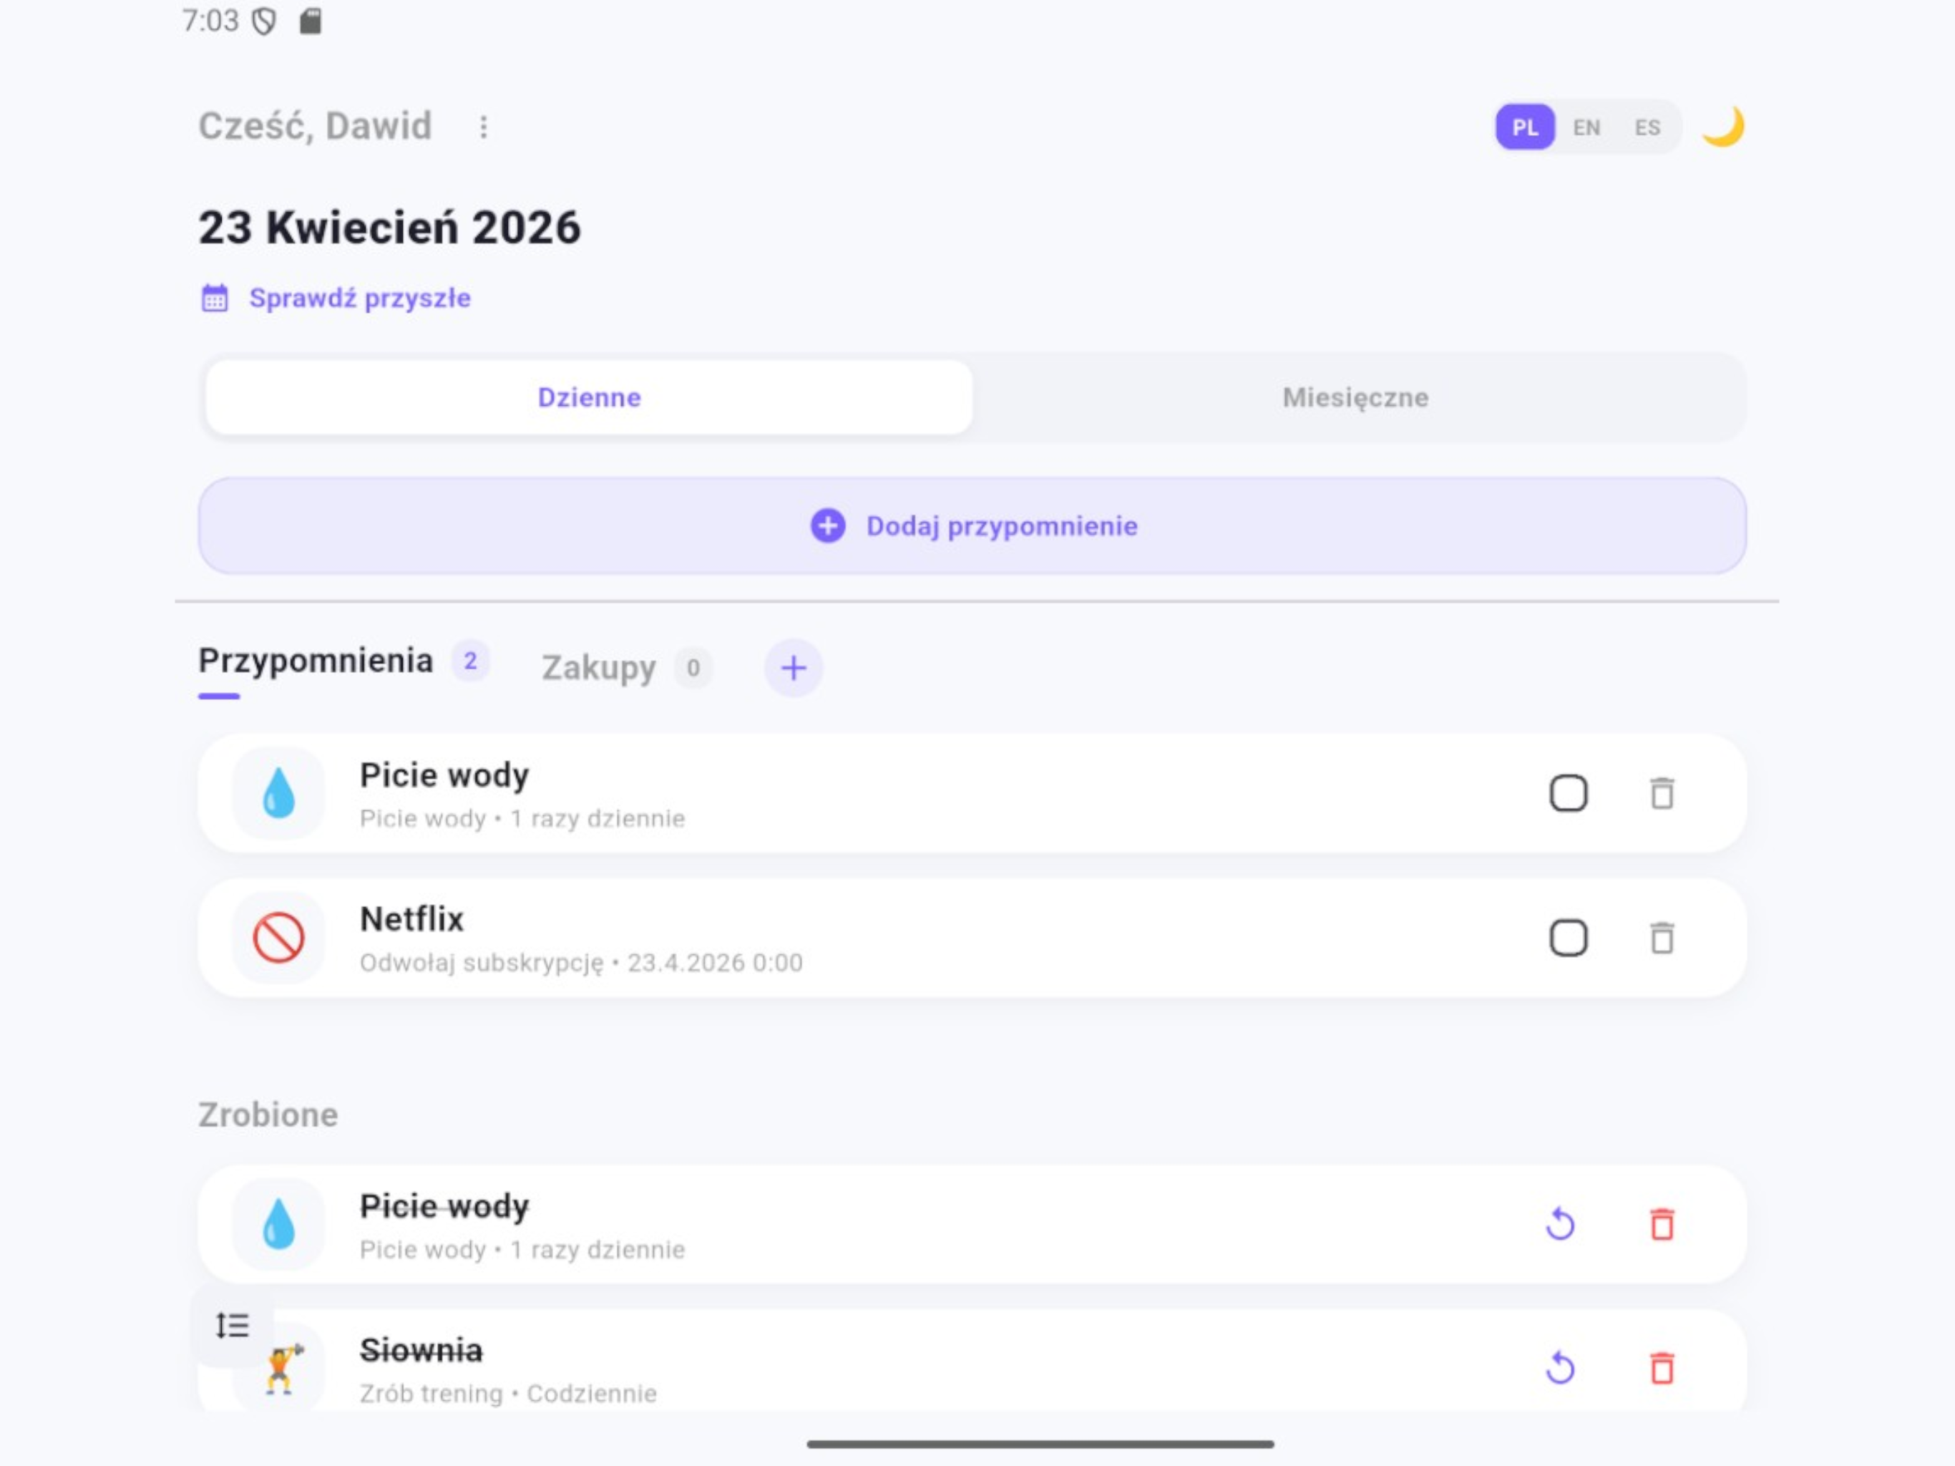Click the red prohibited icon on Netflix reminder

click(278, 938)
